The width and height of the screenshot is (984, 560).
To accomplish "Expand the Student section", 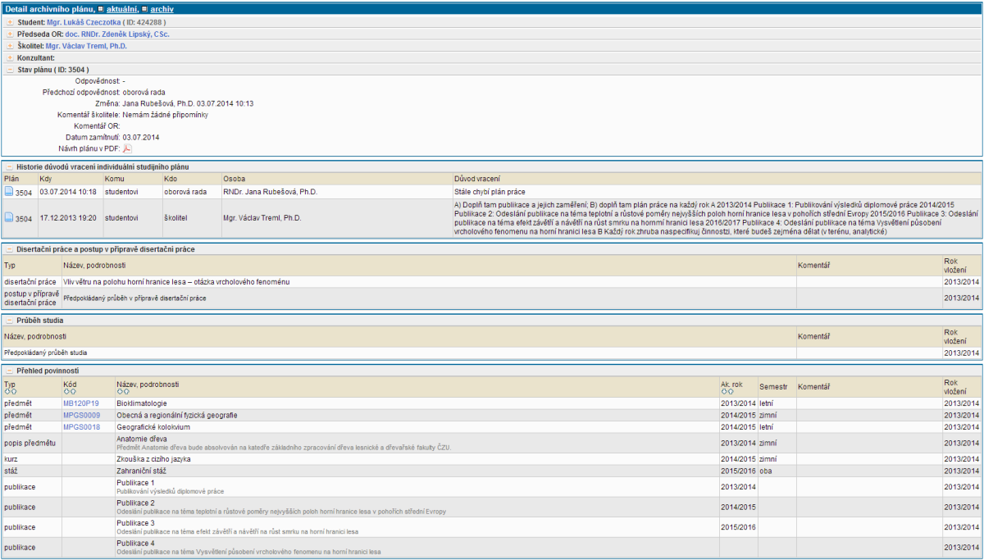I will coord(10,22).
